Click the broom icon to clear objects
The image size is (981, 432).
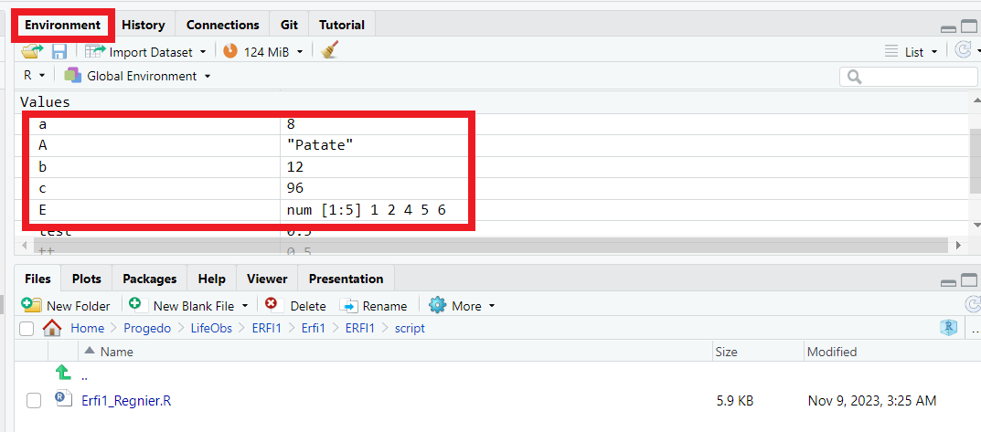(330, 52)
